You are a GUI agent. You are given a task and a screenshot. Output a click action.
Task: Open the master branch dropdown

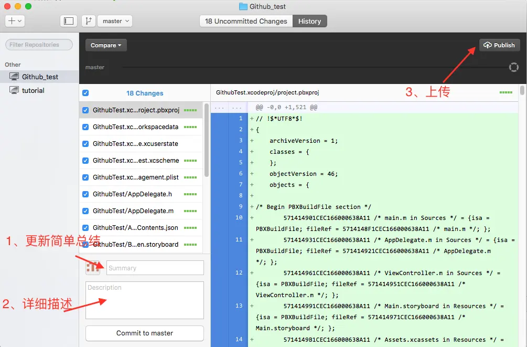click(x=115, y=21)
